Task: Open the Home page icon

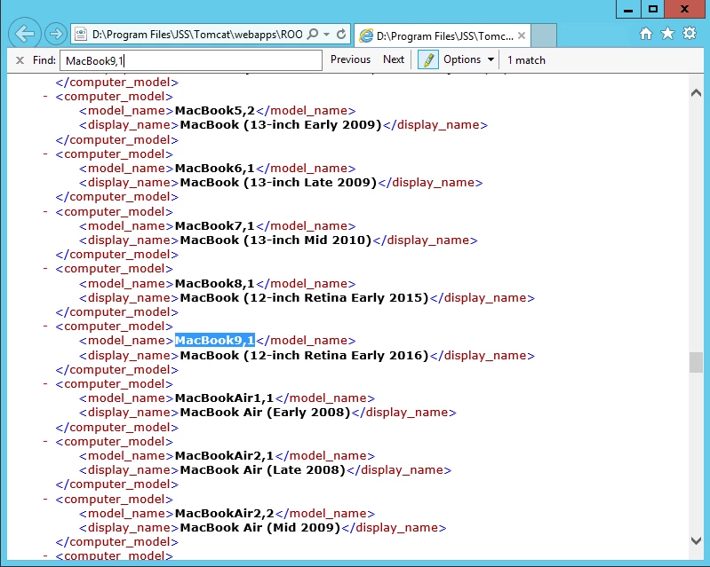Action: tap(646, 34)
